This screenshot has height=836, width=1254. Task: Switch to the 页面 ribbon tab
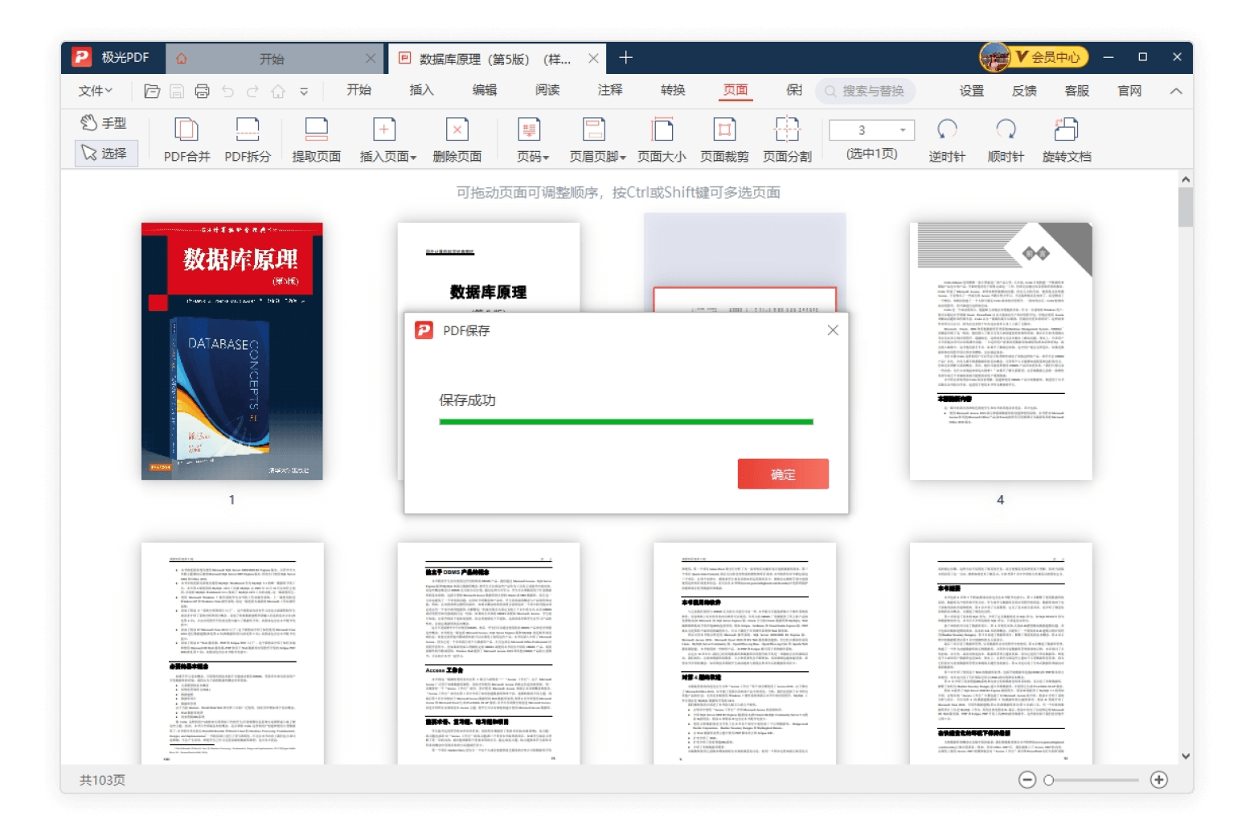pos(735,90)
